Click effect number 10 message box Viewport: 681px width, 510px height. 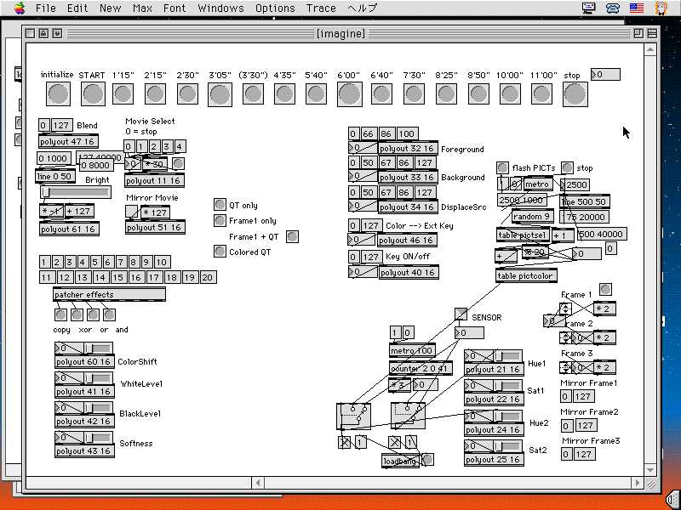point(162,262)
